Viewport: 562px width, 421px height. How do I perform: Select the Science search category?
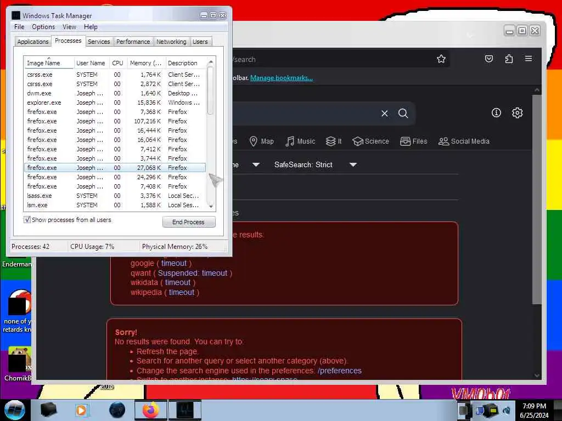(x=370, y=141)
